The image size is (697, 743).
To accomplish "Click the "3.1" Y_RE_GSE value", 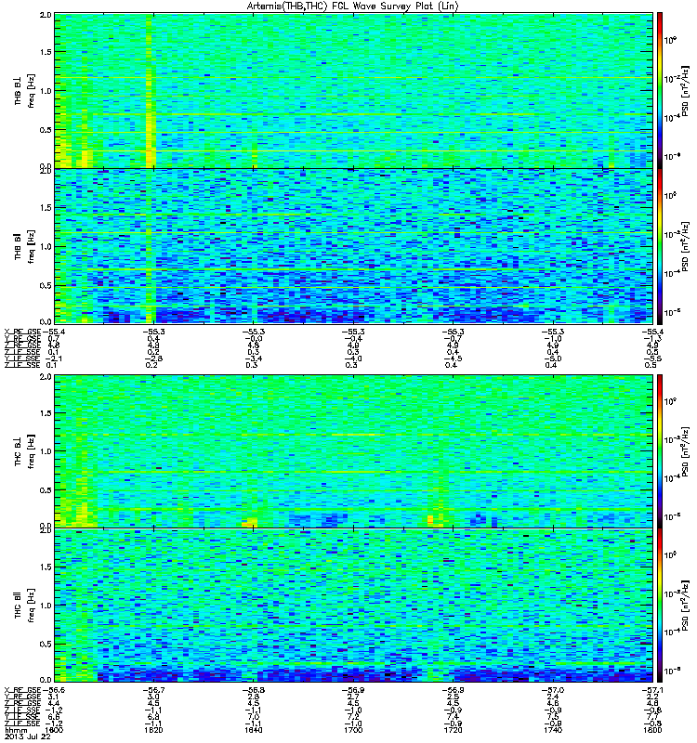I will click(53, 697).
